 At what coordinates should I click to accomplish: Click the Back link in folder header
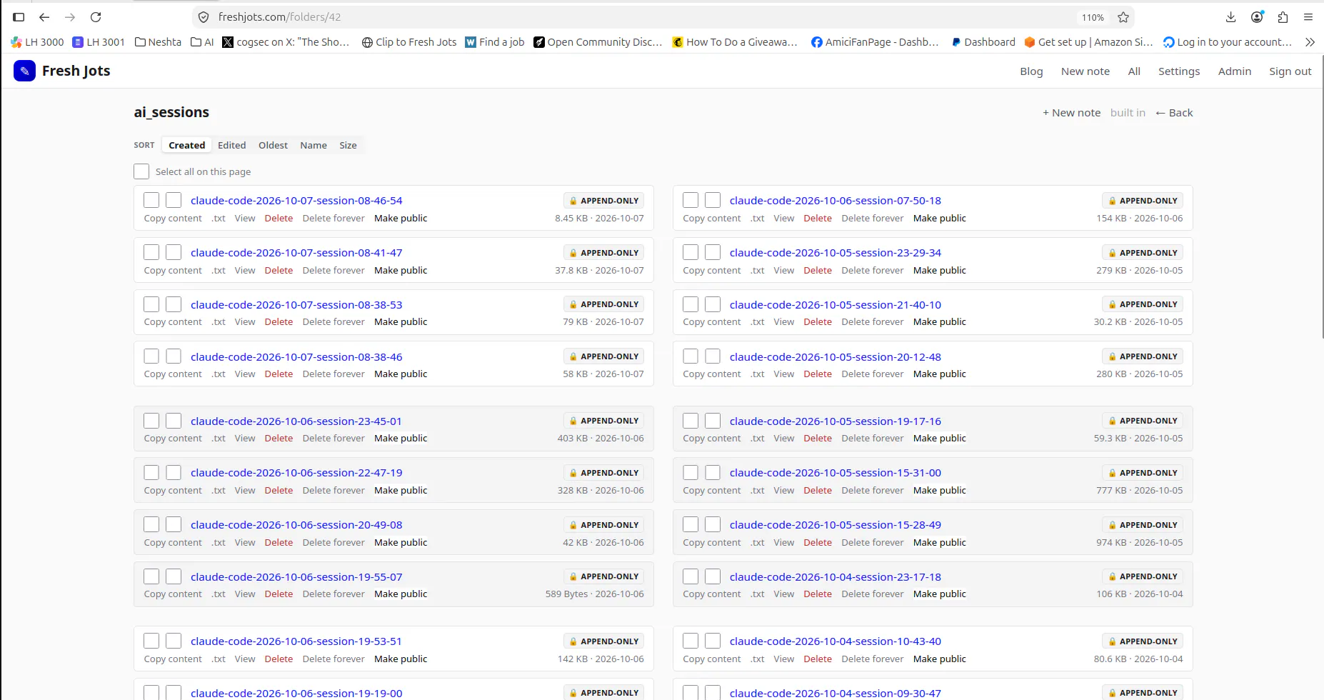(x=1174, y=113)
